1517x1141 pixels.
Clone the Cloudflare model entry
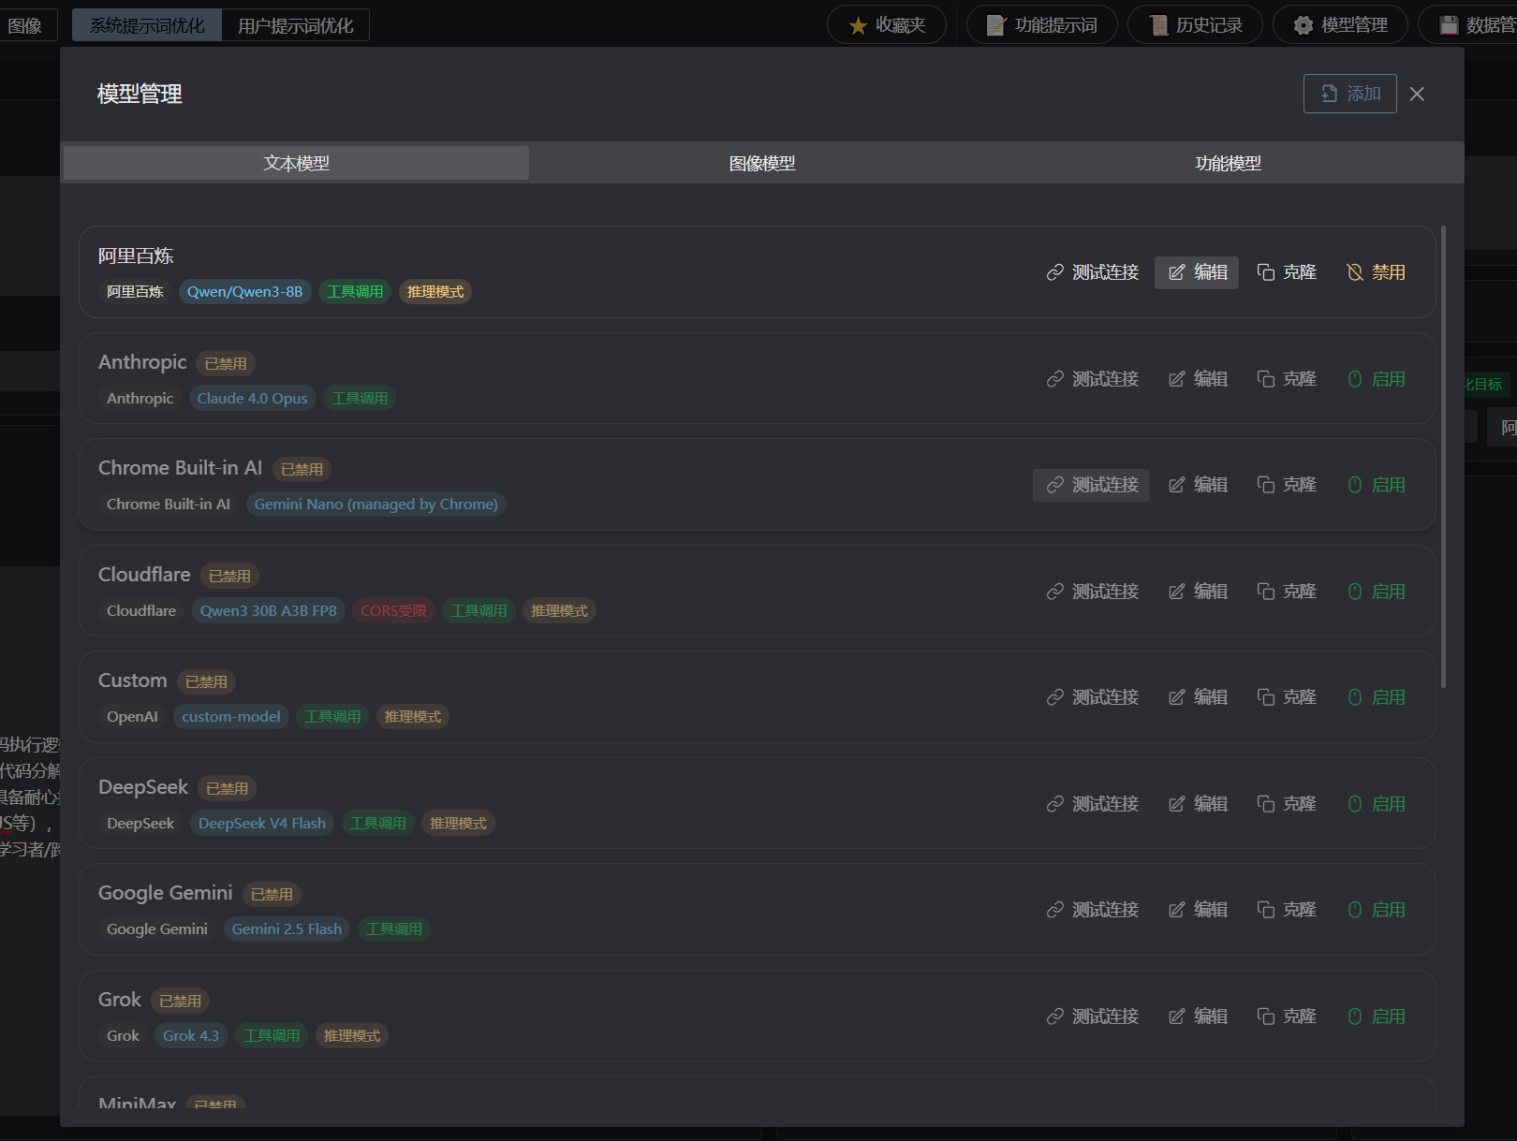[x=1287, y=592]
